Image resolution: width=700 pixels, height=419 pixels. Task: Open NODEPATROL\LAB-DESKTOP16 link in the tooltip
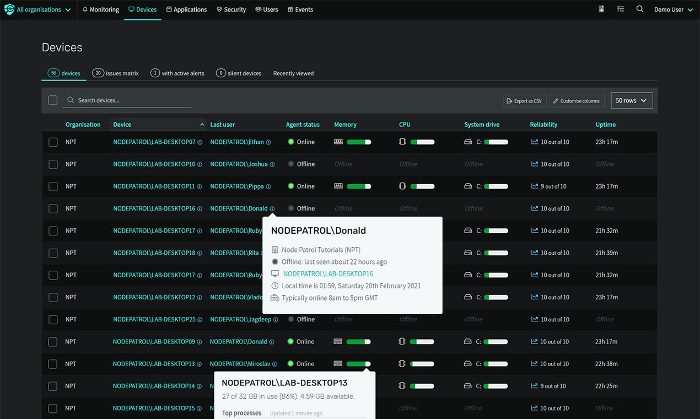tap(328, 273)
